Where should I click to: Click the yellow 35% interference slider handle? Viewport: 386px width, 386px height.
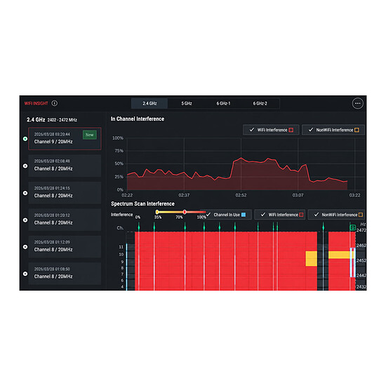(x=157, y=212)
